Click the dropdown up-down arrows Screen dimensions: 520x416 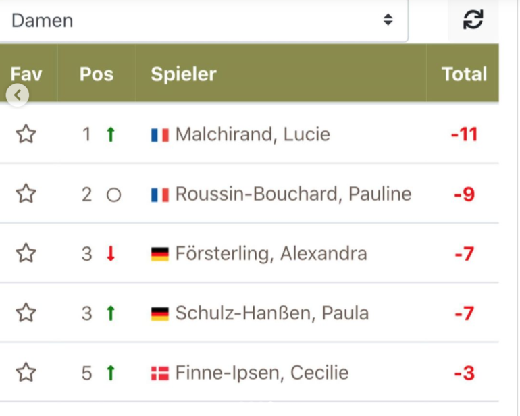[388, 20]
